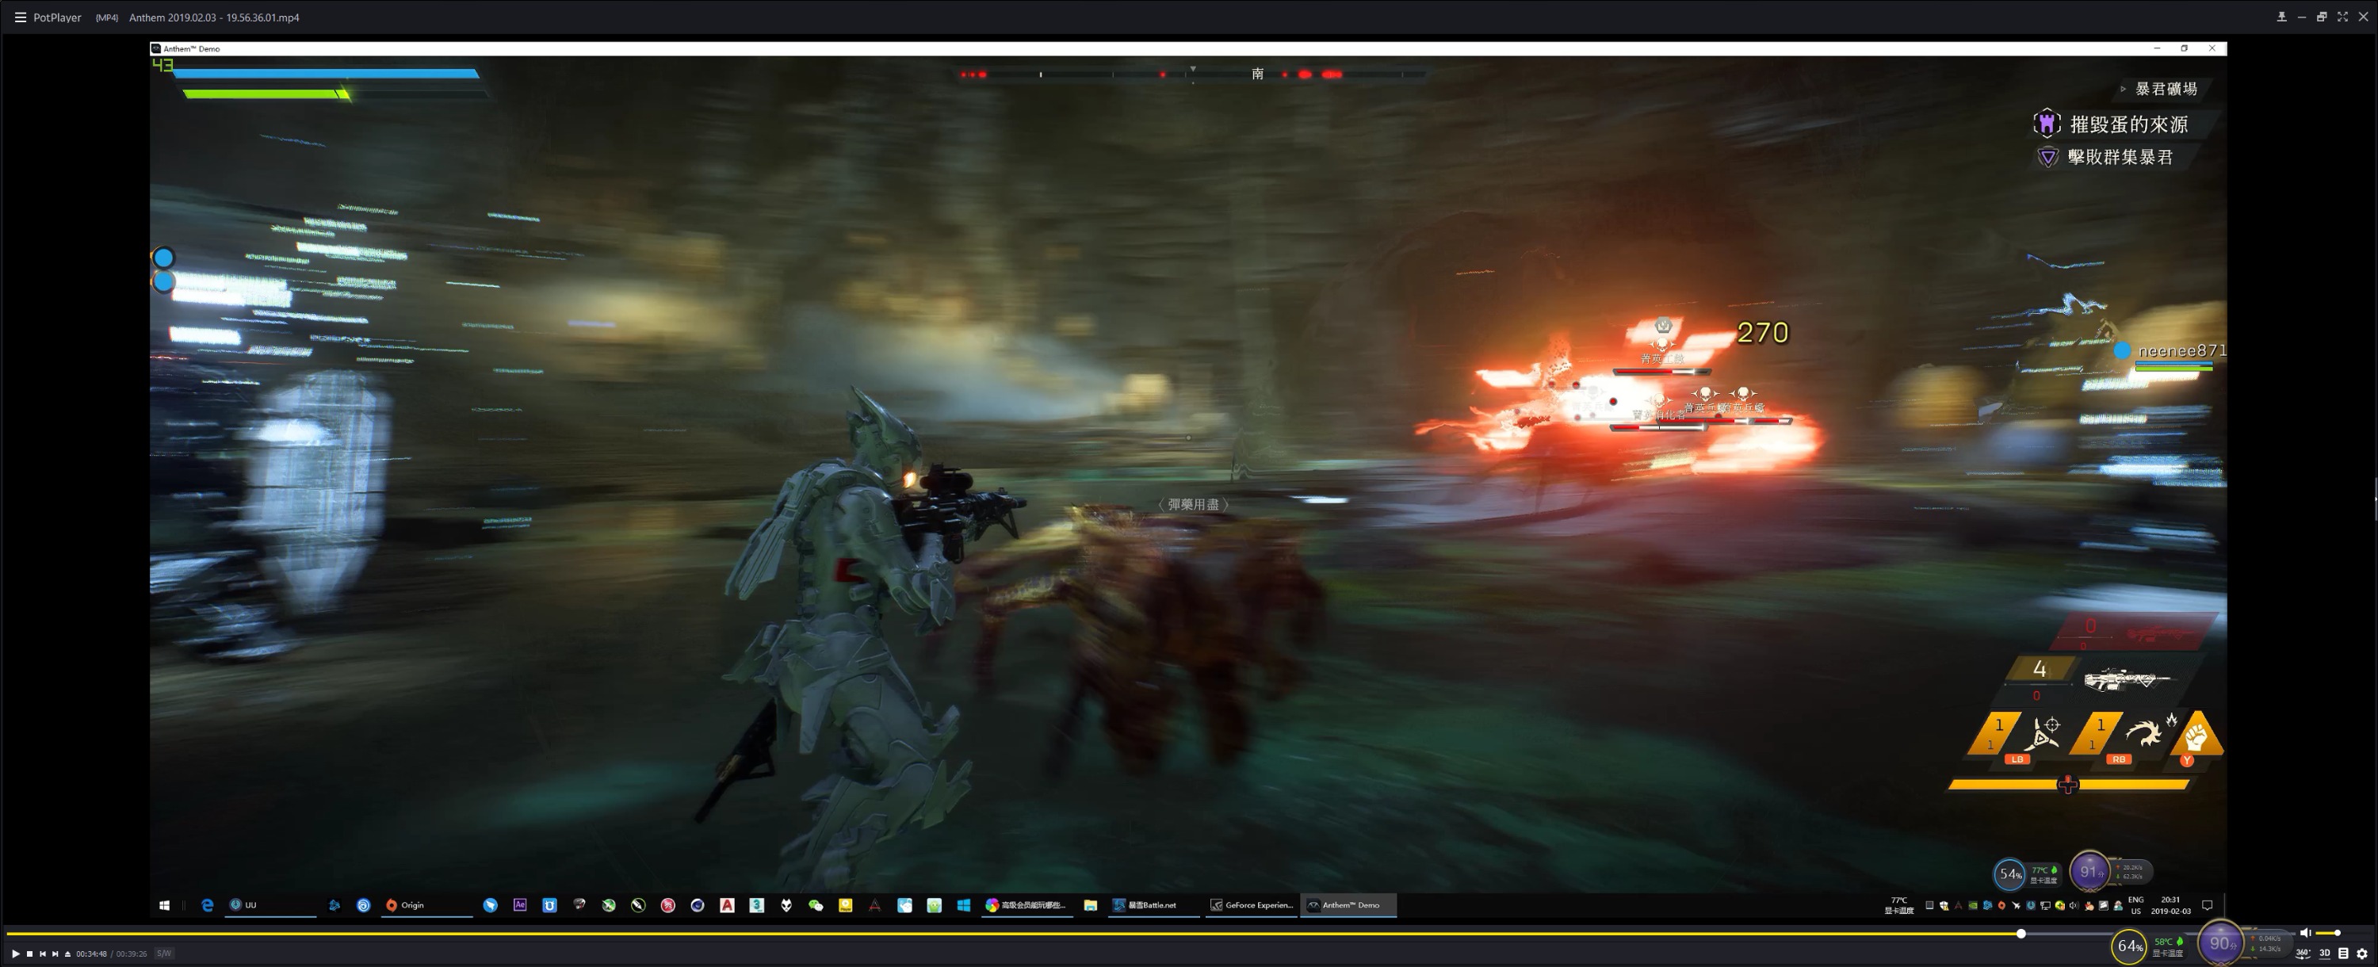Click the video file name in title bar

point(214,17)
